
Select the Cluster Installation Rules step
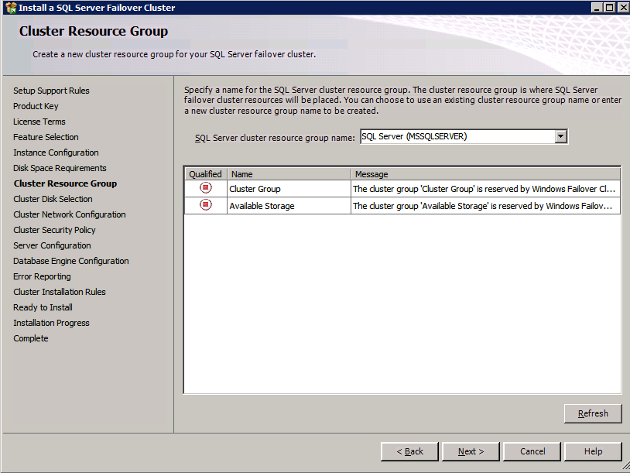[x=60, y=292]
